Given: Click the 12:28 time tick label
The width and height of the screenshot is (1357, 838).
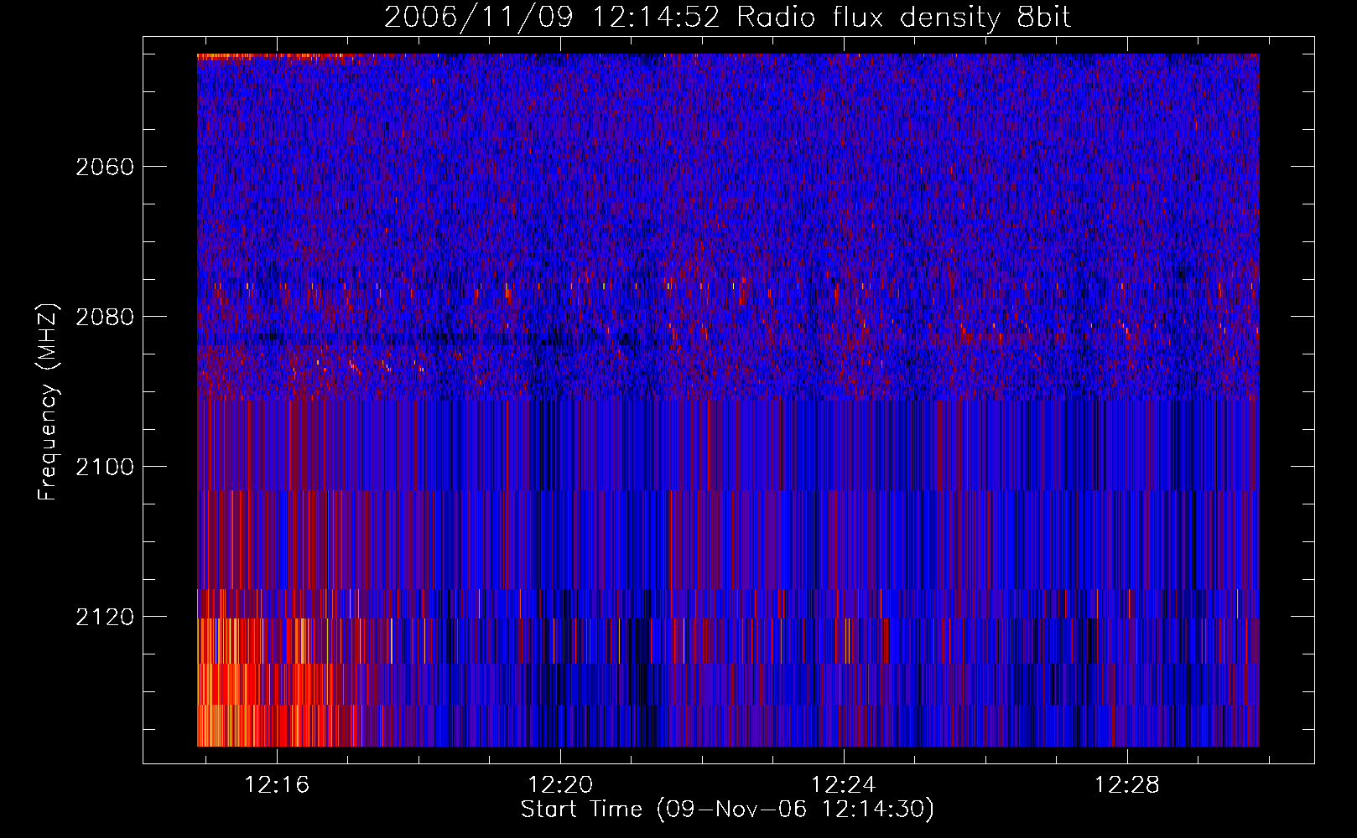Looking at the screenshot, I should coord(1127,785).
